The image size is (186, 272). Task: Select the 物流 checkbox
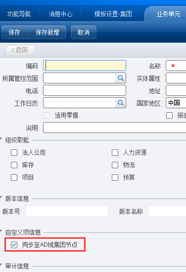coord(115,165)
